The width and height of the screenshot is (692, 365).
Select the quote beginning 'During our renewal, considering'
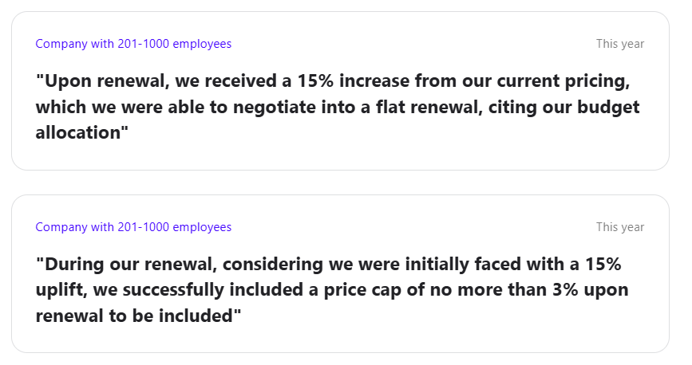(328, 290)
